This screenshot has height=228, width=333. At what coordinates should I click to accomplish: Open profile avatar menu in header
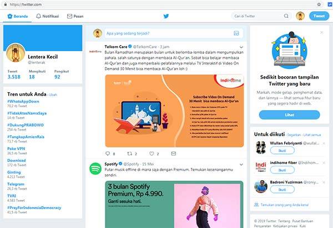coord(300,16)
